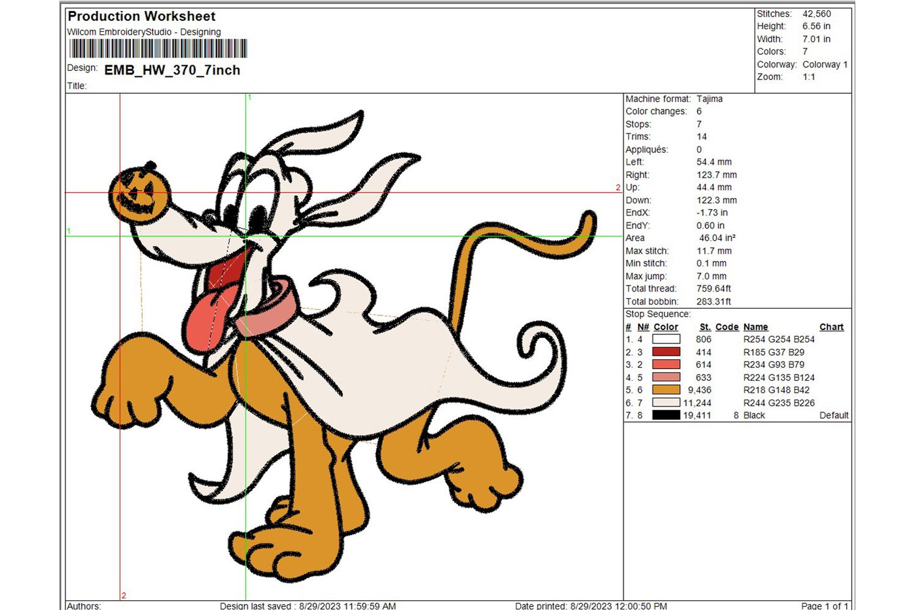The height and width of the screenshot is (610, 917).
Task: Select the stitches count "42,560"
Action: coord(817,13)
